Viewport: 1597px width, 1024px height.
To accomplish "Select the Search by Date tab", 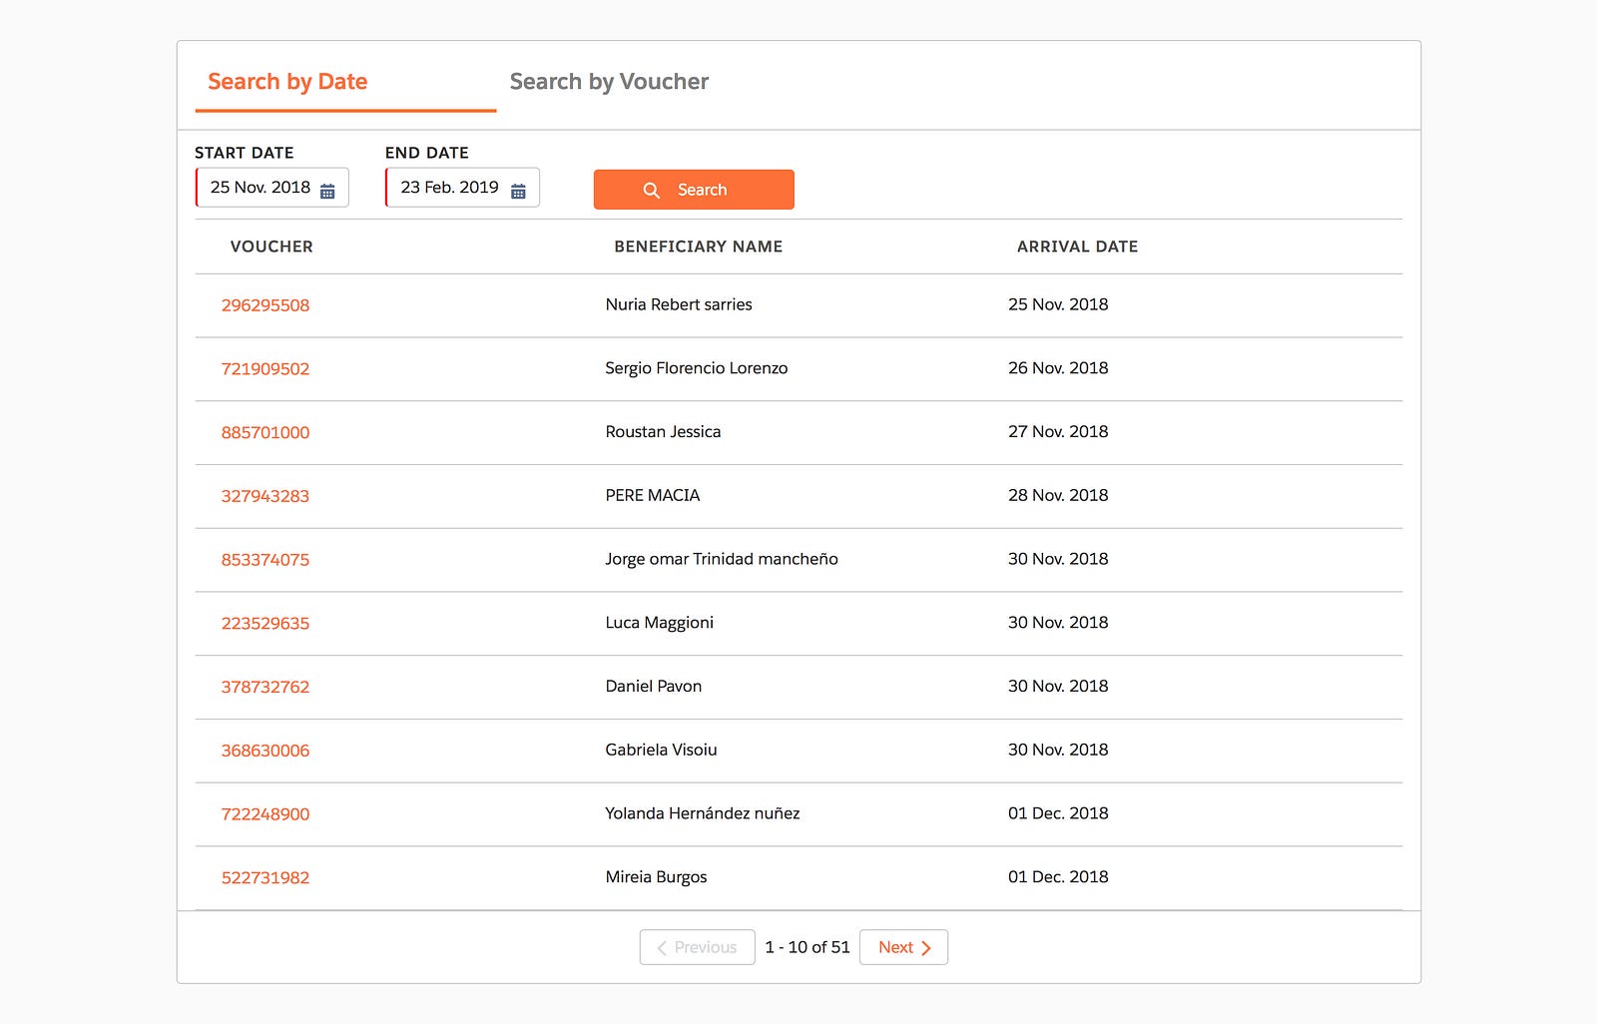I will pos(287,82).
